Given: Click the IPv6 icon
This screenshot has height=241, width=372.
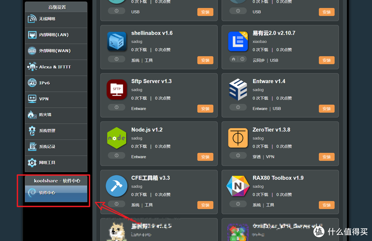Looking at the screenshot, I should click(32, 83).
